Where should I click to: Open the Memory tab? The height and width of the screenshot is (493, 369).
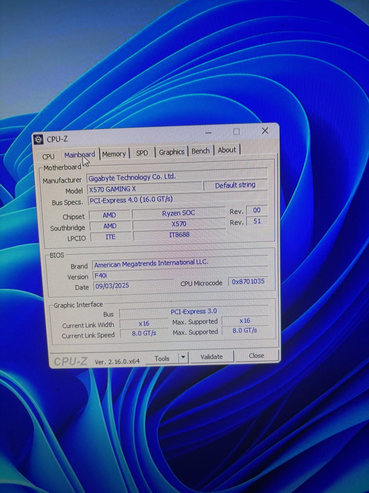[114, 154]
